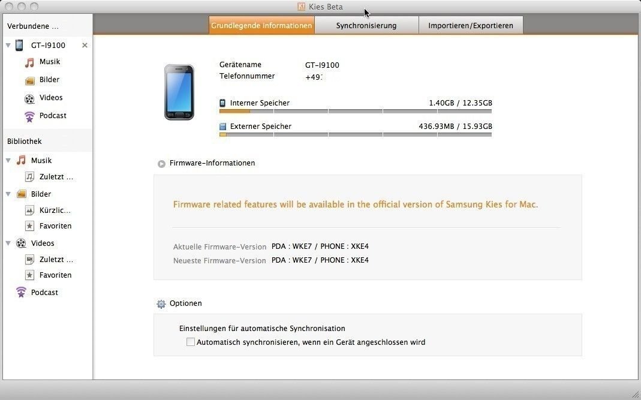Select Bilder in the Bibliothek
This screenshot has width=641, height=400.
pyautogui.click(x=41, y=194)
